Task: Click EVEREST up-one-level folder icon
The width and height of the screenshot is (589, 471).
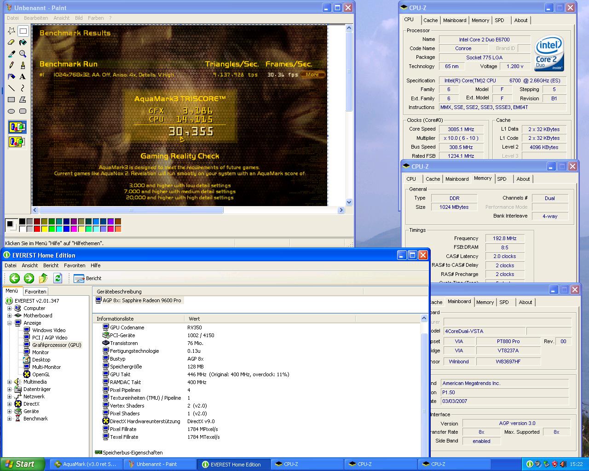Action: coord(43,278)
